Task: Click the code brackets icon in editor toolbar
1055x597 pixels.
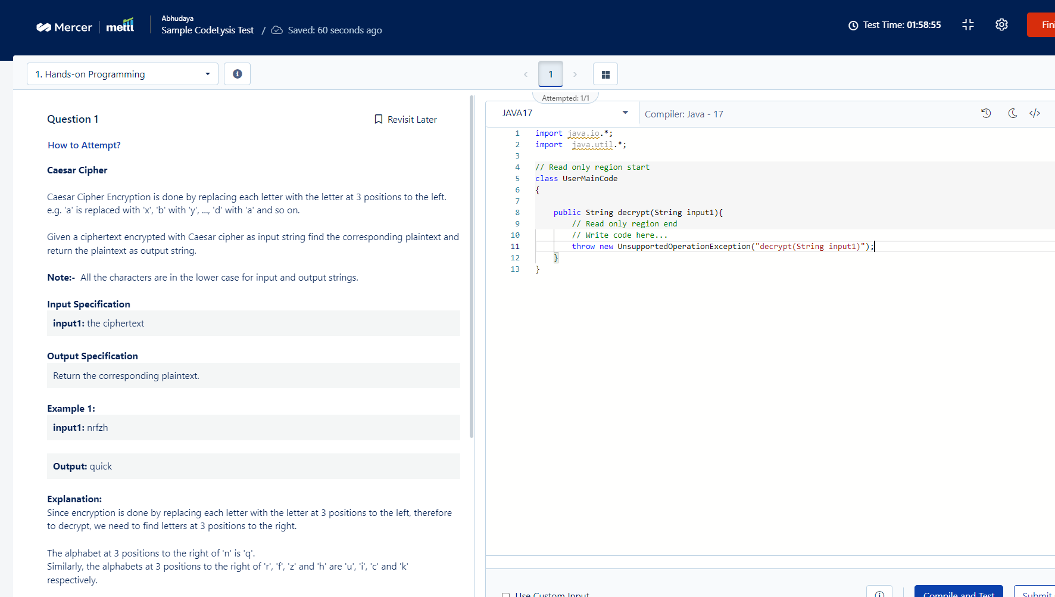Action: click(x=1035, y=113)
